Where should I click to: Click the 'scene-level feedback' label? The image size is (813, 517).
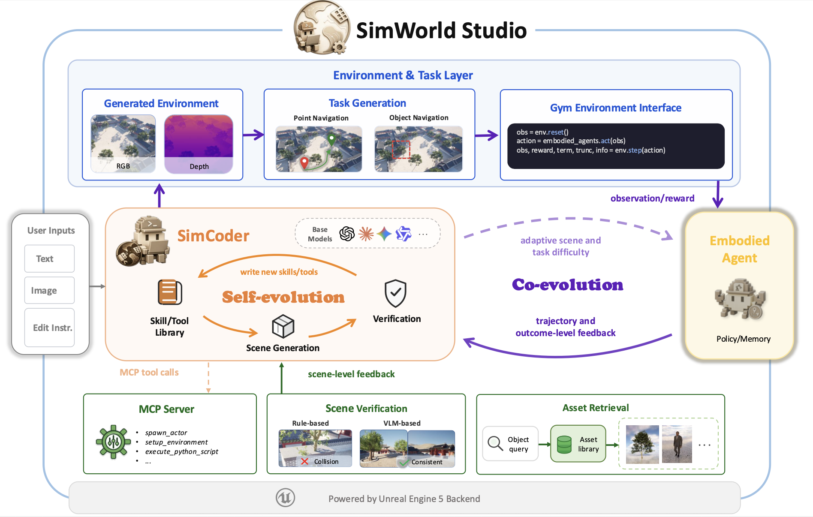pyautogui.click(x=351, y=374)
